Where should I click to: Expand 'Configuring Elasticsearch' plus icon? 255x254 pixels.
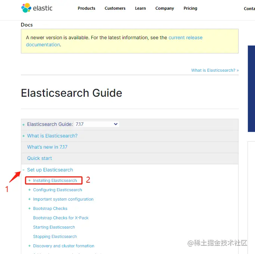pos(29,190)
